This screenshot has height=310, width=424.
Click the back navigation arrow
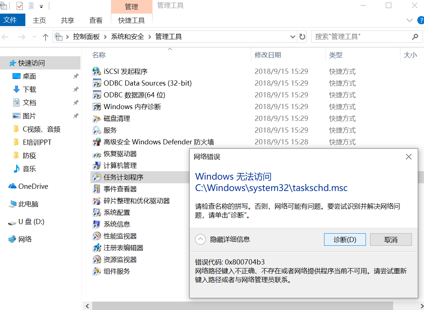[x=6, y=37]
